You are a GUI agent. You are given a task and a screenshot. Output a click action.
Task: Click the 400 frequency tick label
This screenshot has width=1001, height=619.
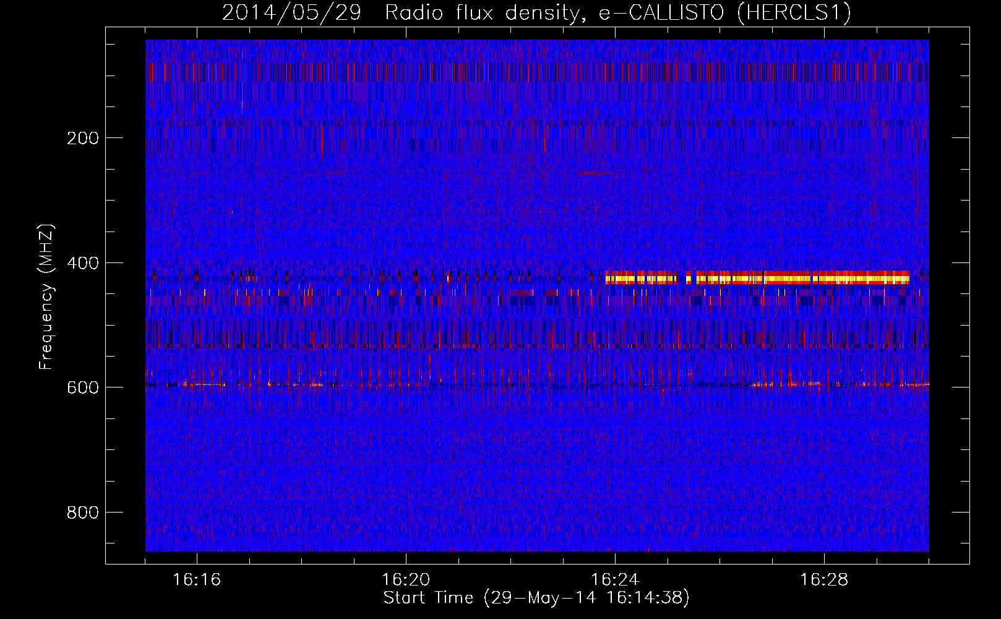coord(83,263)
